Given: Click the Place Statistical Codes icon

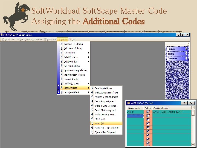Looking at the screenshot, I should coord(92,88).
